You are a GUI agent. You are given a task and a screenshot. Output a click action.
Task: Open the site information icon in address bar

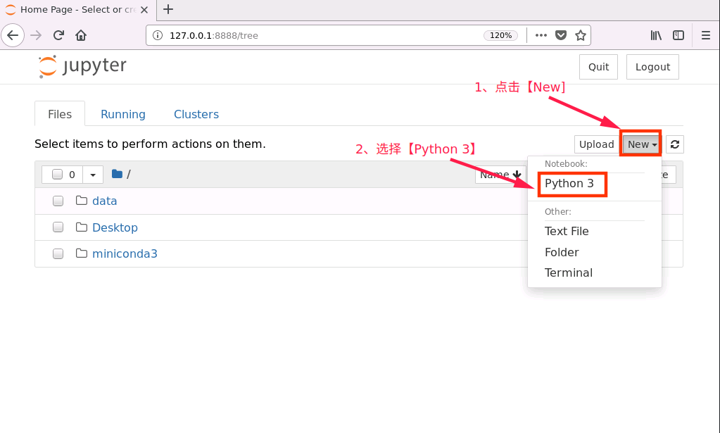coord(158,35)
